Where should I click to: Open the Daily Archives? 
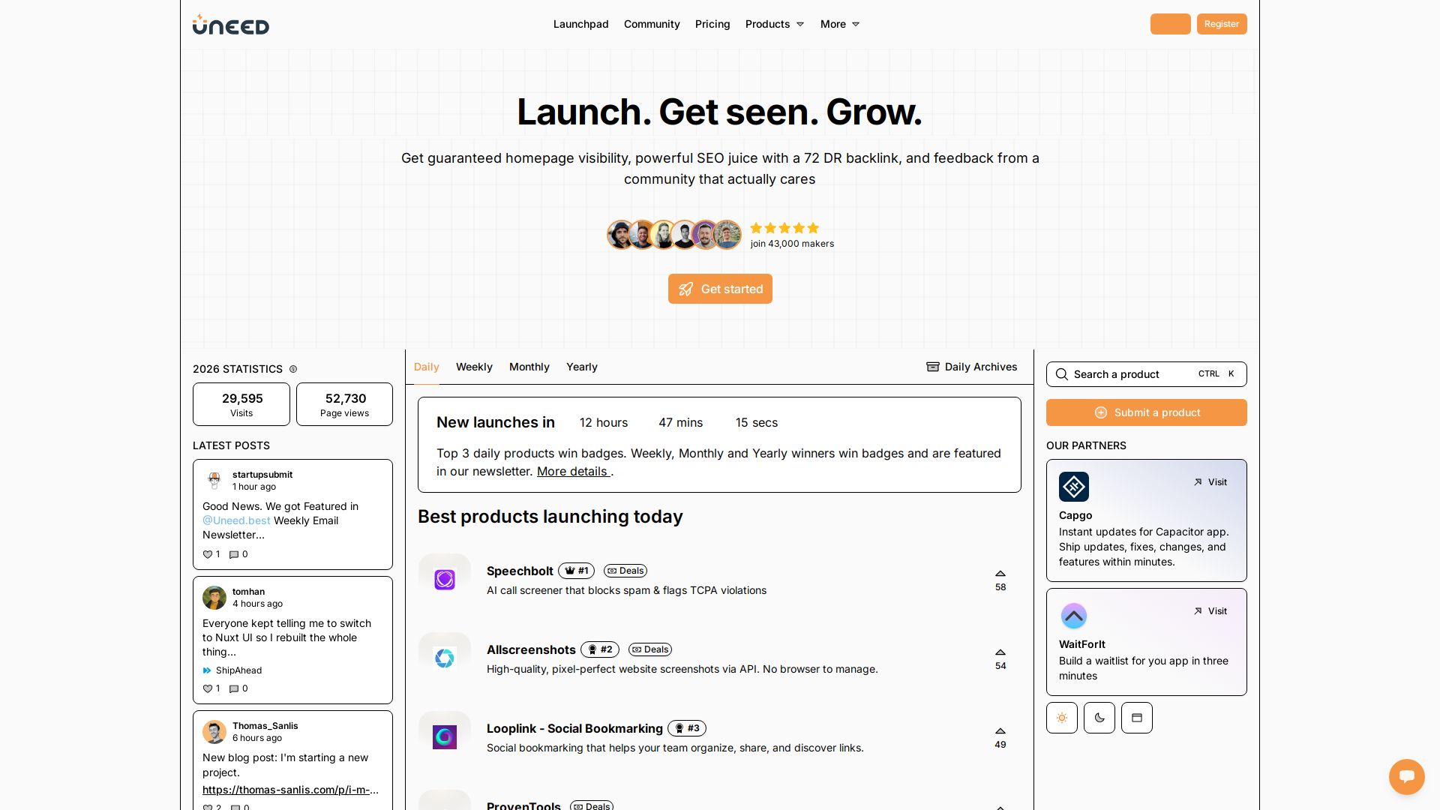971,367
